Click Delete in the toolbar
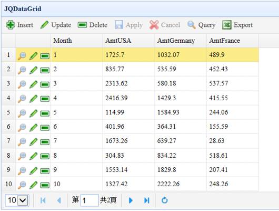279x211 pixels. [x=93, y=25]
